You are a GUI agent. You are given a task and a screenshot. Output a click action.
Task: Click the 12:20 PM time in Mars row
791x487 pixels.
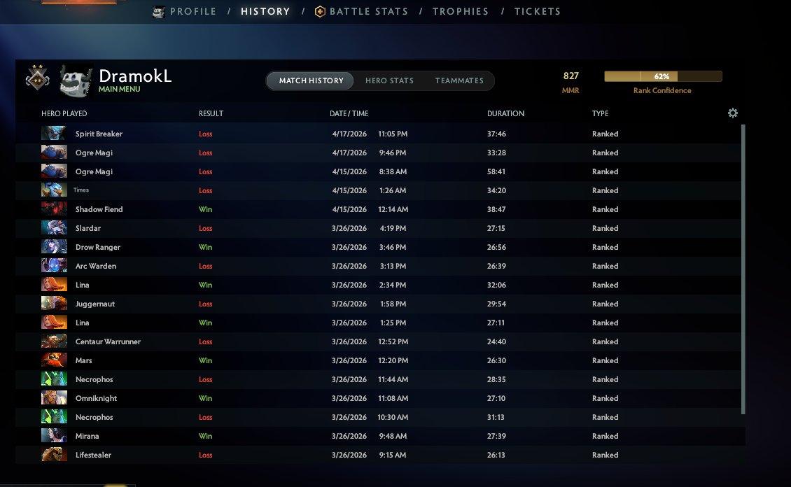point(393,360)
